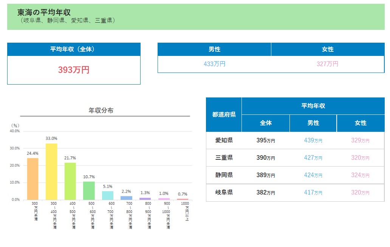The width and height of the screenshot is (390, 247).
Task: Click the 600～700万円未満 x-axis label
Action: point(111,215)
